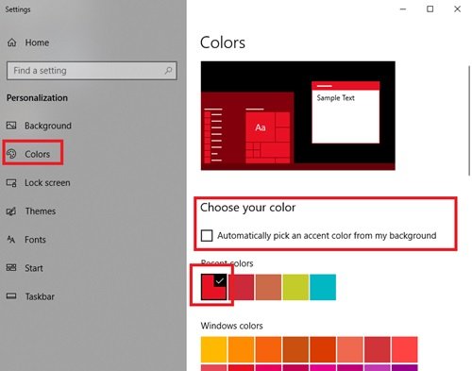472x371 pixels.
Task: Click the Home icon in sidebar
Action: (12, 42)
